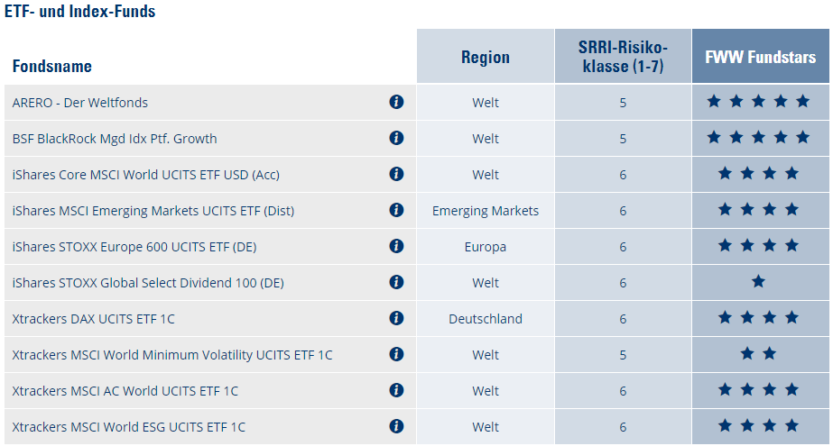Show info for iShares Core MSCI World
Image resolution: width=833 pixels, height=446 pixels.
point(395,174)
